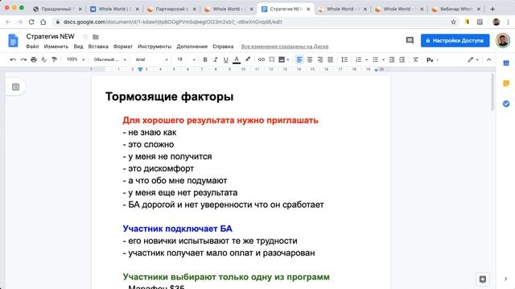
Task: Center-align the text
Action: [310, 59]
